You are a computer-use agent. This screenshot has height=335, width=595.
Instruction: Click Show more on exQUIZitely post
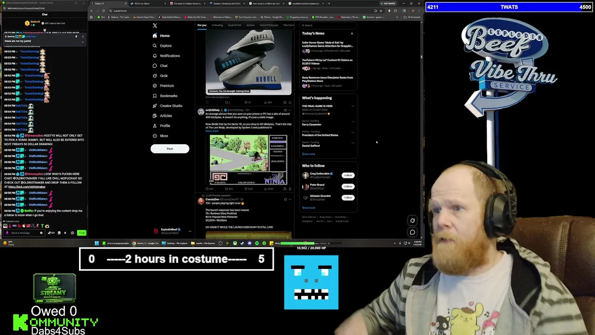[212, 131]
